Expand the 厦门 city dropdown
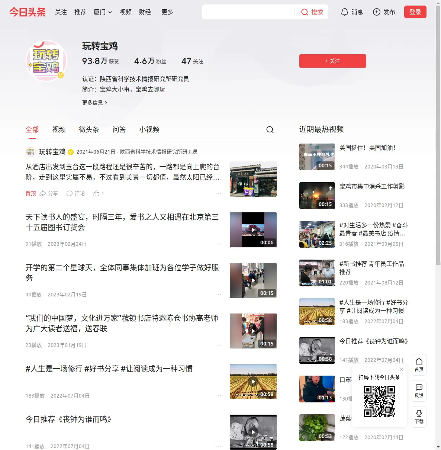The width and height of the screenshot is (441, 450). point(103,12)
